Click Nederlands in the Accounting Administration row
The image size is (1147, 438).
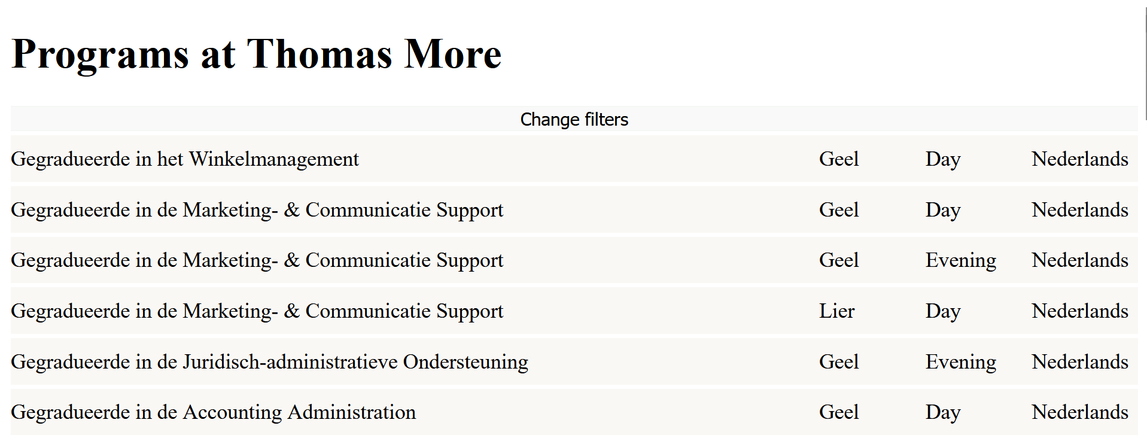(1079, 412)
